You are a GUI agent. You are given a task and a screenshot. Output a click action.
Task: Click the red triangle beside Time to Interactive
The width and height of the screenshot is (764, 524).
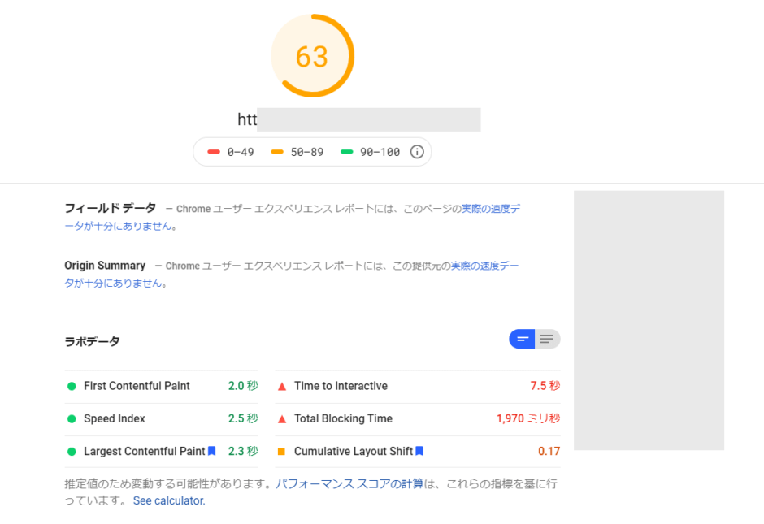pos(282,387)
